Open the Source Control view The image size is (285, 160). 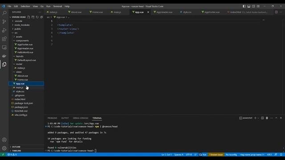(x=4, y=22)
